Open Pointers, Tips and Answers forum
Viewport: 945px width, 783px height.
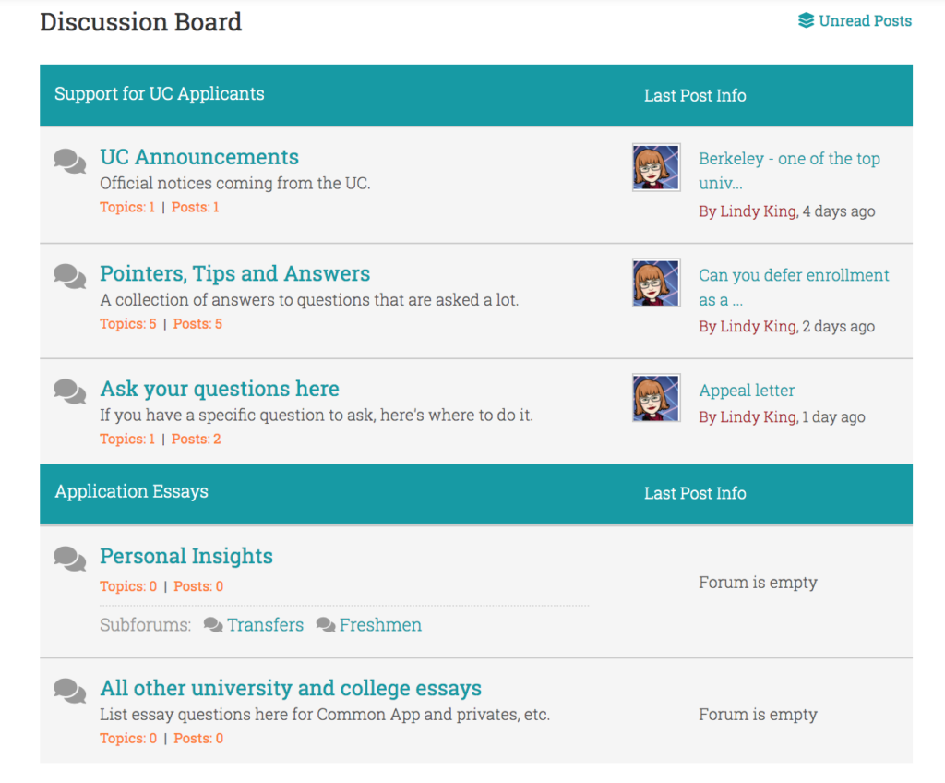coord(235,274)
